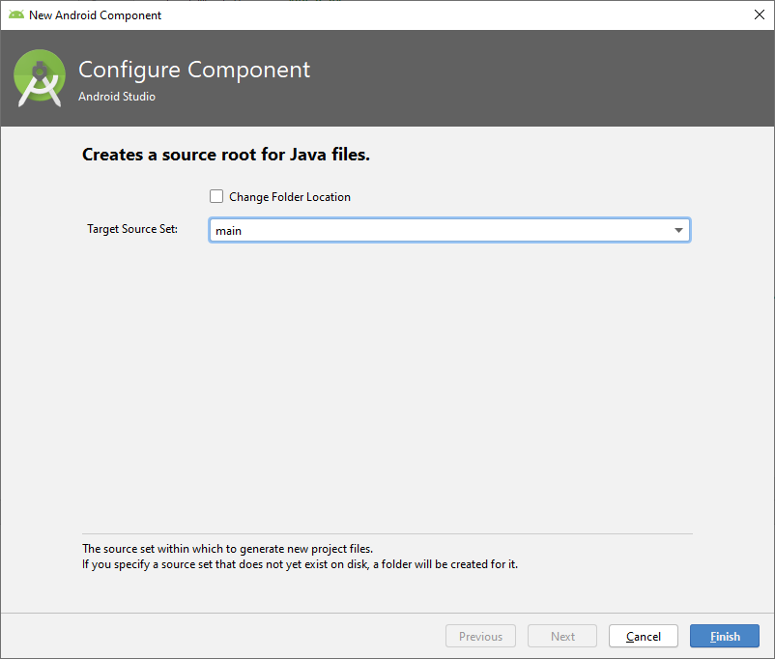The width and height of the screenshot is (775, 659).
Task: Click the empty dark header area right of the title
Action: point(541,77)
